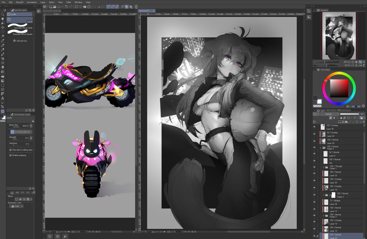Screen dimensions: 367x239
Task: Toggle visibility of Layer 35
Action: pyautogui.click(x=314, y=202)
